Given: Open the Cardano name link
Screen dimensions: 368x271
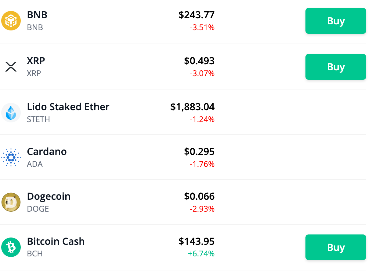Looking at the screenshot, I should (x=47, y=151).
